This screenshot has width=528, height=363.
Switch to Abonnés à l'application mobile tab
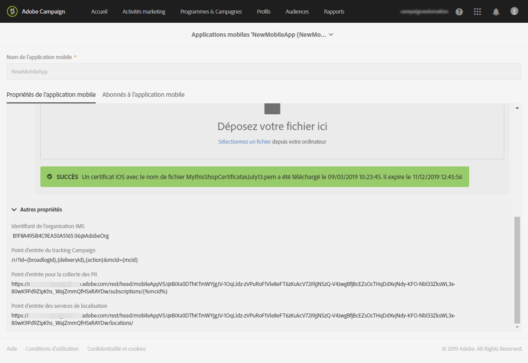click(143, 95)
